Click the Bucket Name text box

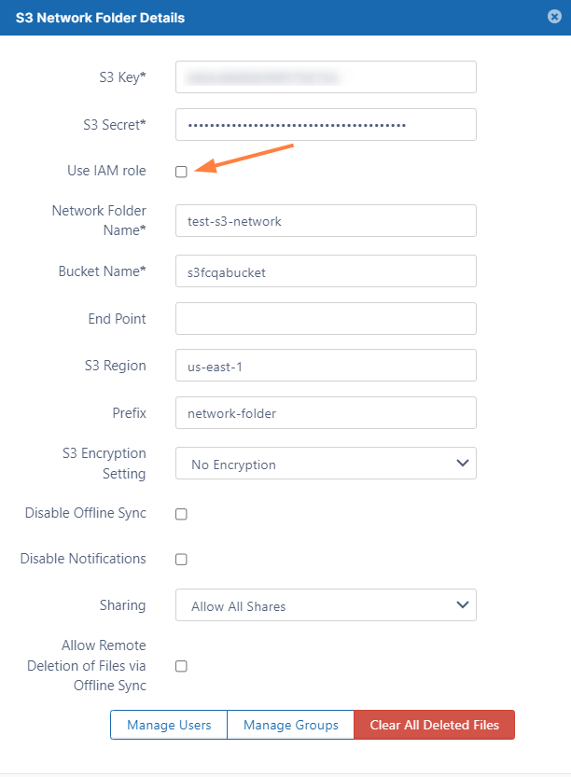coord(326,271)
